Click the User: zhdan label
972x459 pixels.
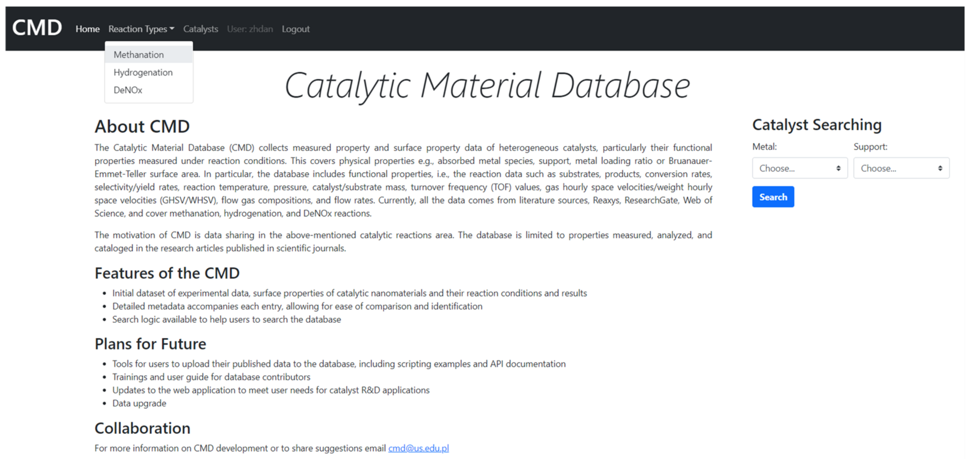click(x=250, y=29)
